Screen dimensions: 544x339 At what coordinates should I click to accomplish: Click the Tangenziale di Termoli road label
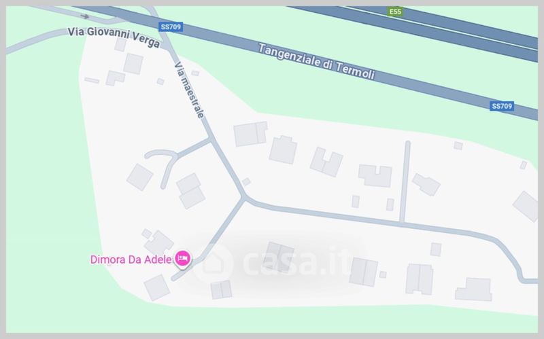click(316, 62)
